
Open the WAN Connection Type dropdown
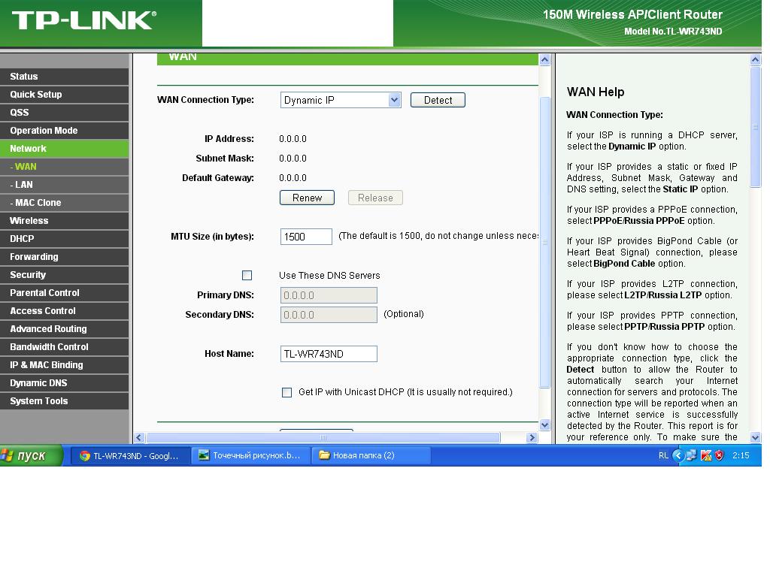click(x=340, y=100)
